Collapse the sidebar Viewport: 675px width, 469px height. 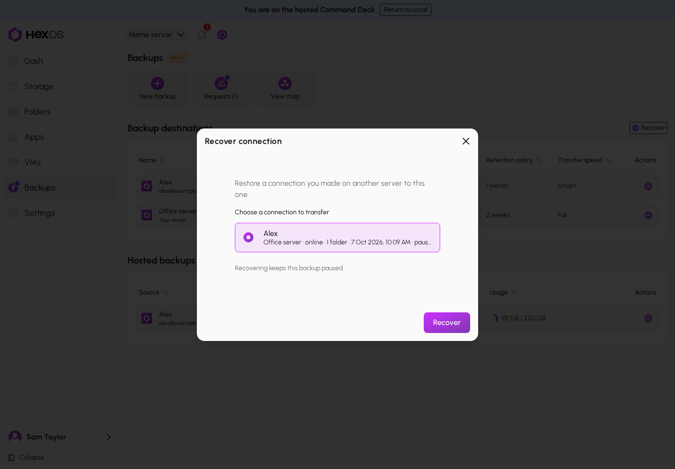coord(26,458)
